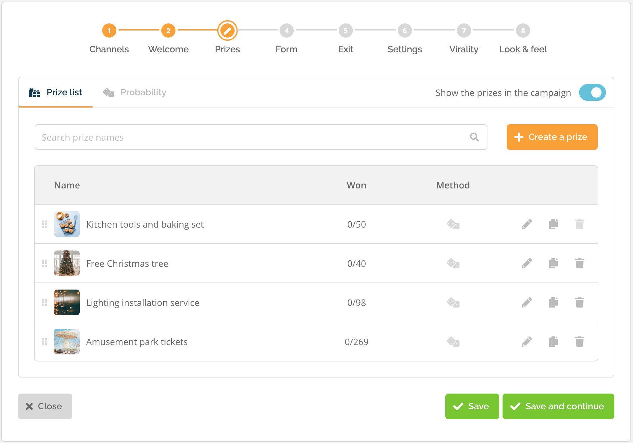Open the Free Christmas tree thumbnail
633x443 pixels.
[67, 263]
